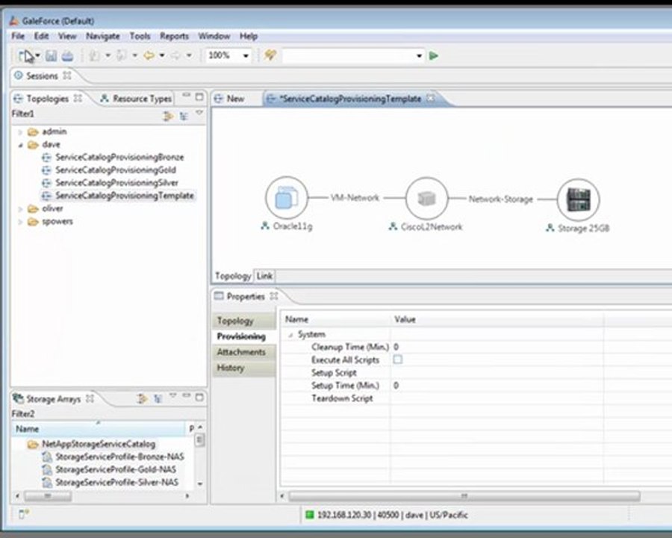Open the Tools menu
The image size is (672, 538).
(140, 36)
